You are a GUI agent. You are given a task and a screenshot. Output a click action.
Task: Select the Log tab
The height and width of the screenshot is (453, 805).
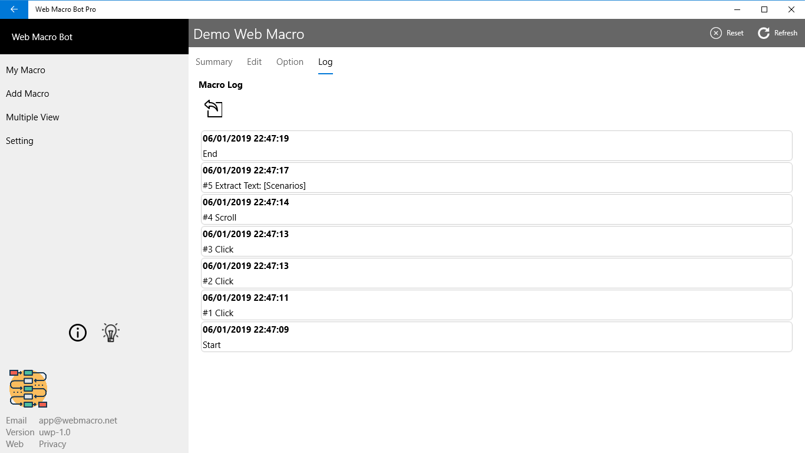(x=325, y=61)
